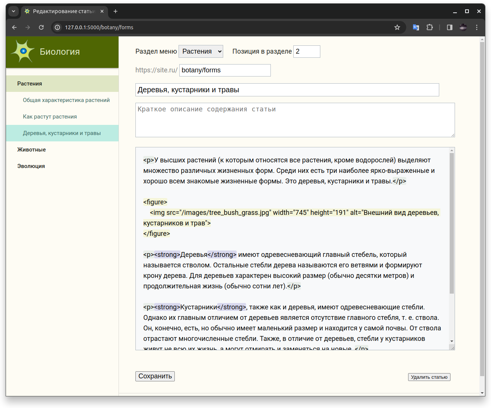491x408 pixels.
Task: Reload the page with refresh icon
Action: pos(41,27)
